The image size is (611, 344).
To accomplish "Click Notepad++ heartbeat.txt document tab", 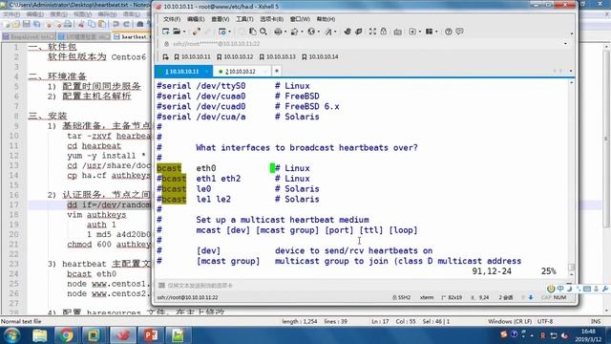I will click(x=132, y=36).
